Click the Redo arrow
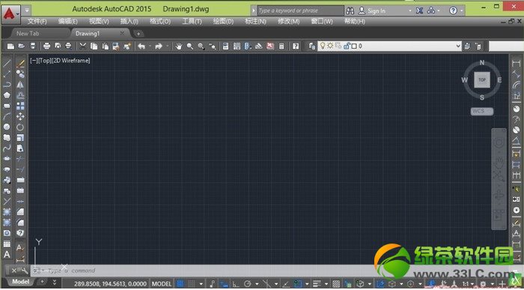The image size is (524, 290). pyautogui.click(x=159, y=46)
